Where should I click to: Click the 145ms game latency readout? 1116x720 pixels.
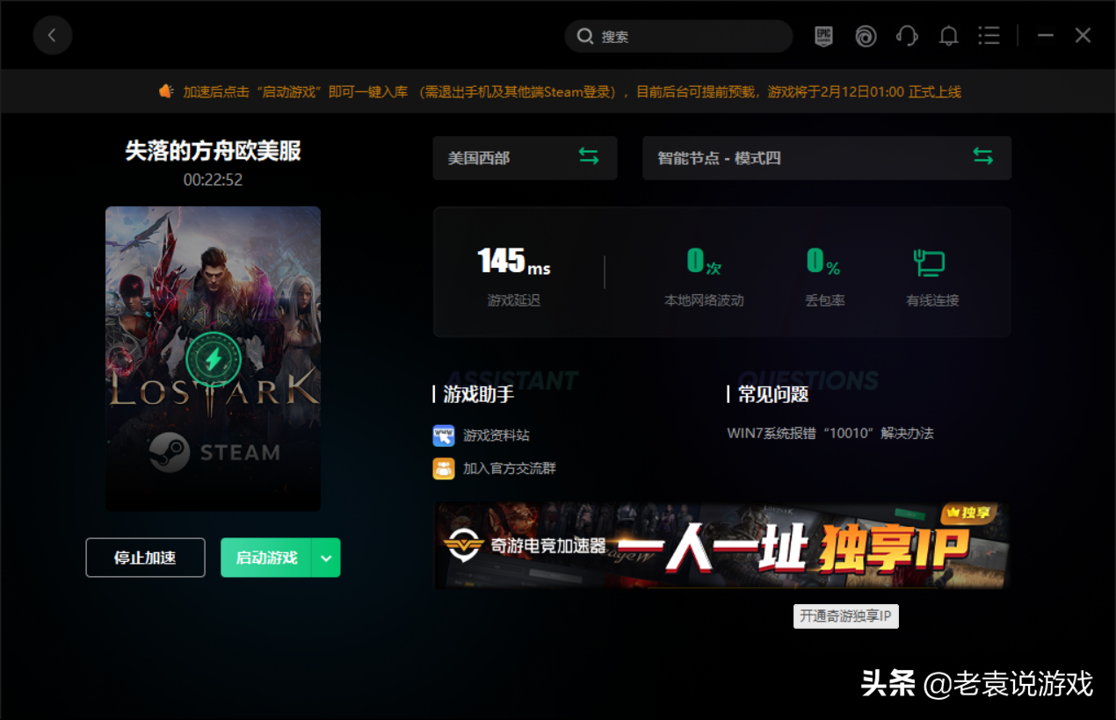pyautogui.click(x=514, y=262)
